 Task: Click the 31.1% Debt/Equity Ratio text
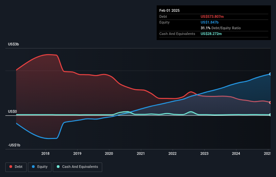pos(221,28)
